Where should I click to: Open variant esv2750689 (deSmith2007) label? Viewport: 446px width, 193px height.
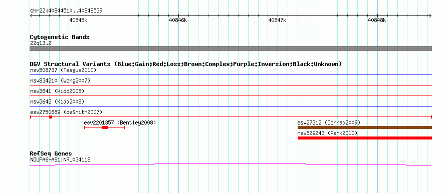(66, 112)
